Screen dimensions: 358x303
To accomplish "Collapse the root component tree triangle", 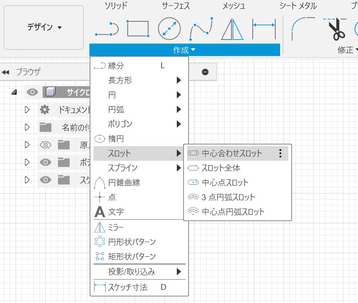I will 15,92.
